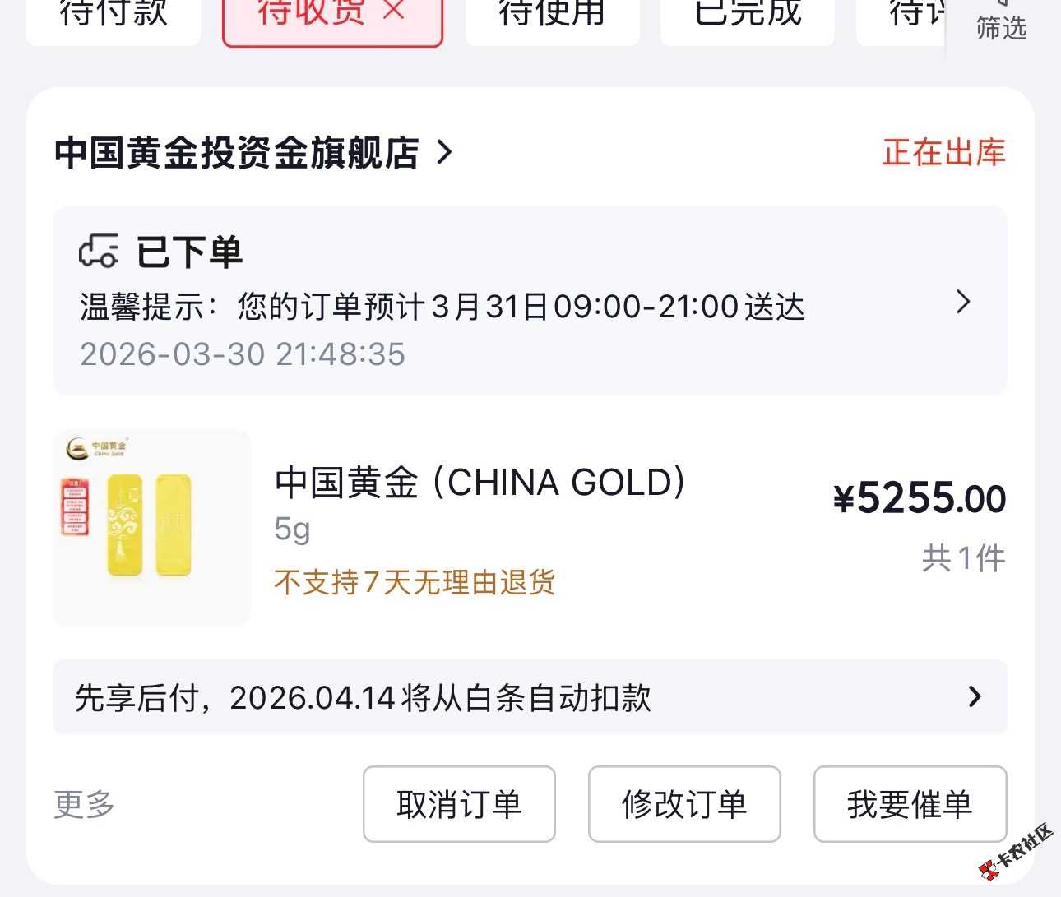The image size is (1061, 897).
Task: Tap the delivery truck icon beside 已下单
Action: [x=99, y=252]
